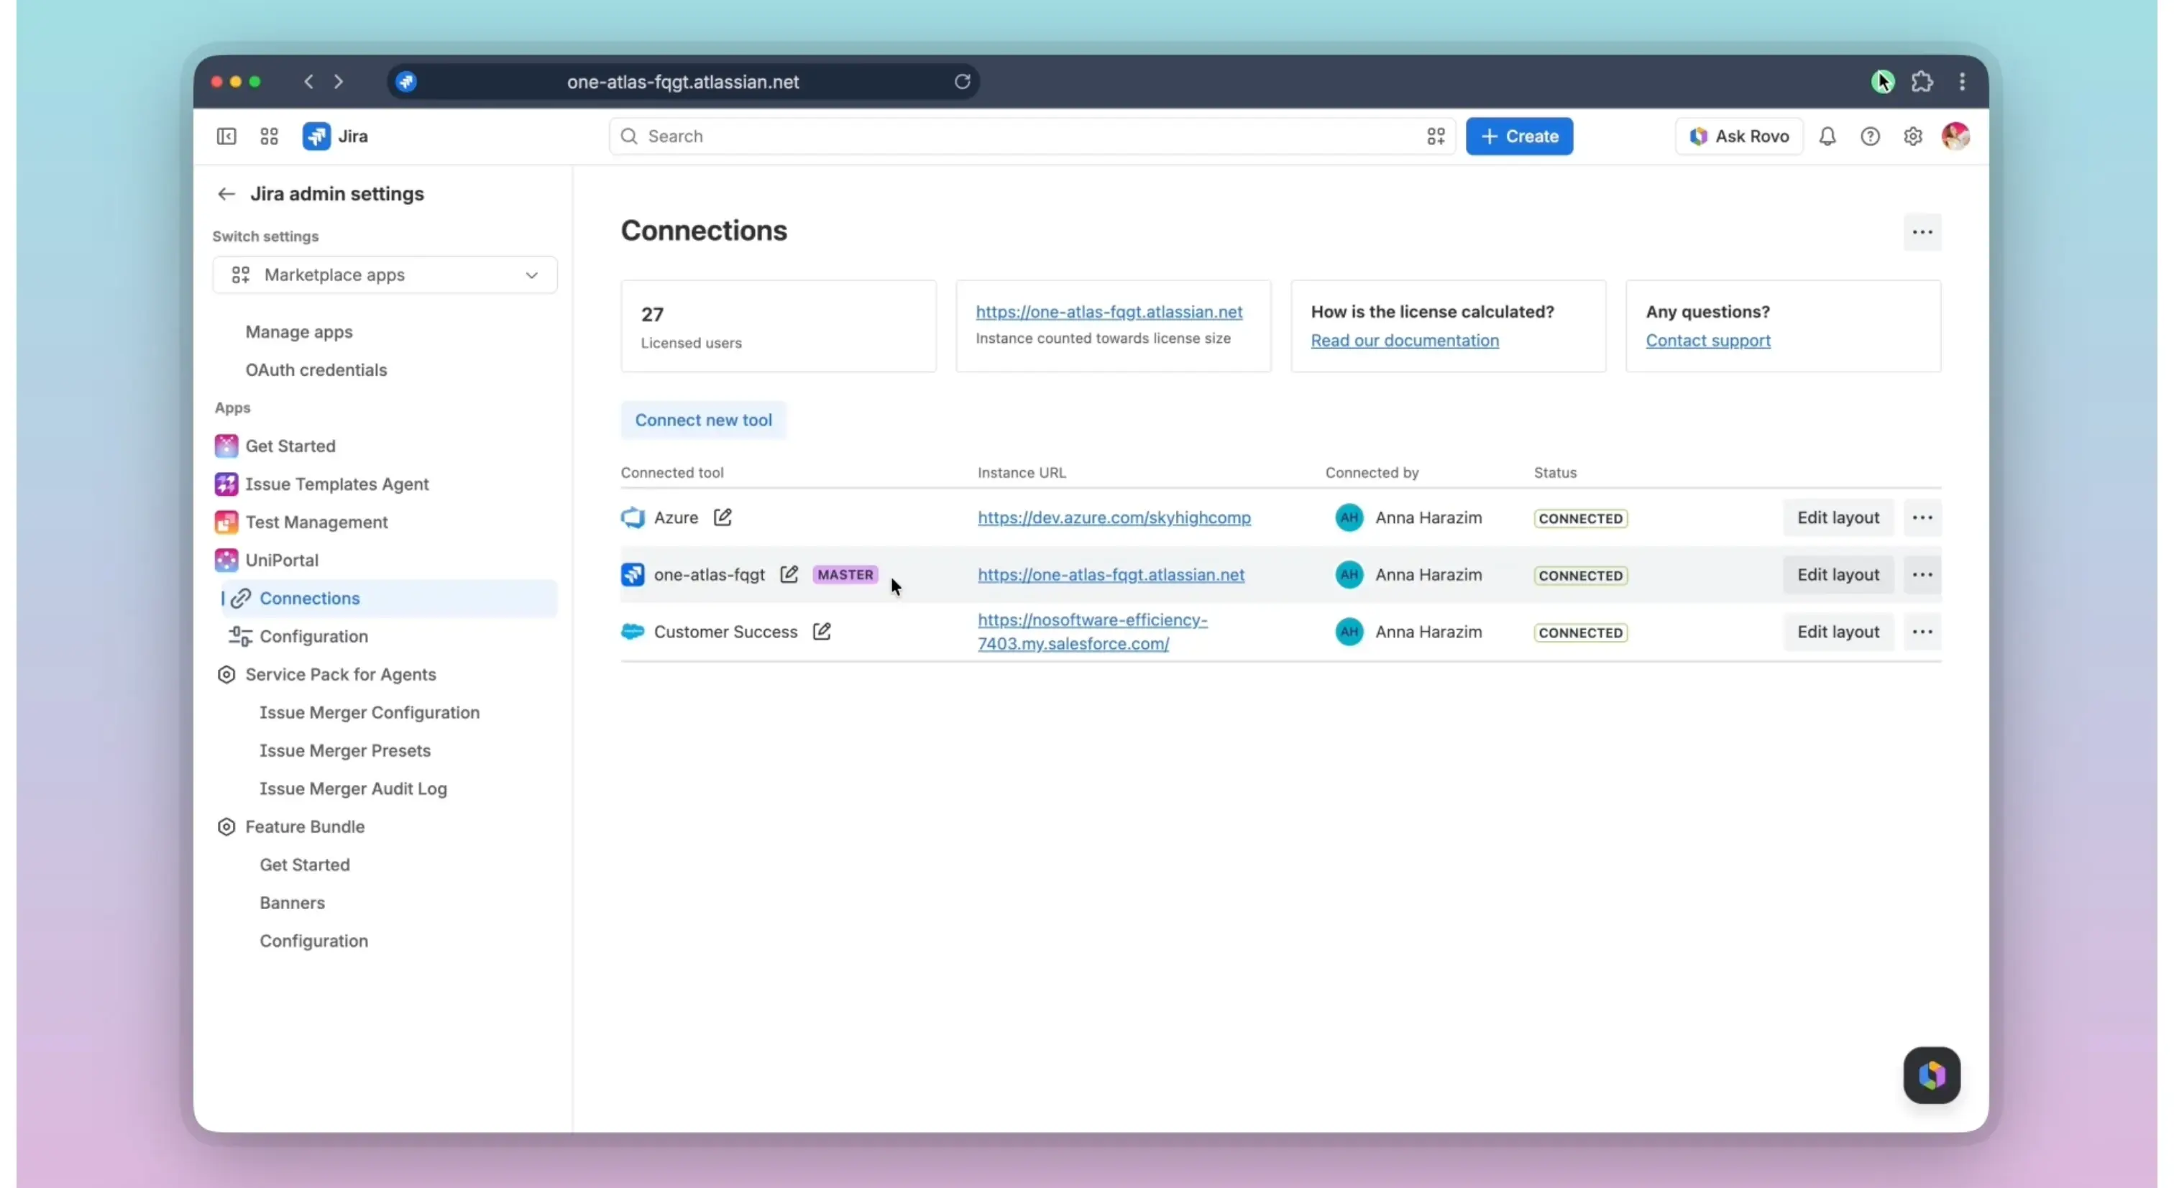Click the browser address bar
Image resolution: width=2174 pixels, height=1188 pixels.
point(683,82)
